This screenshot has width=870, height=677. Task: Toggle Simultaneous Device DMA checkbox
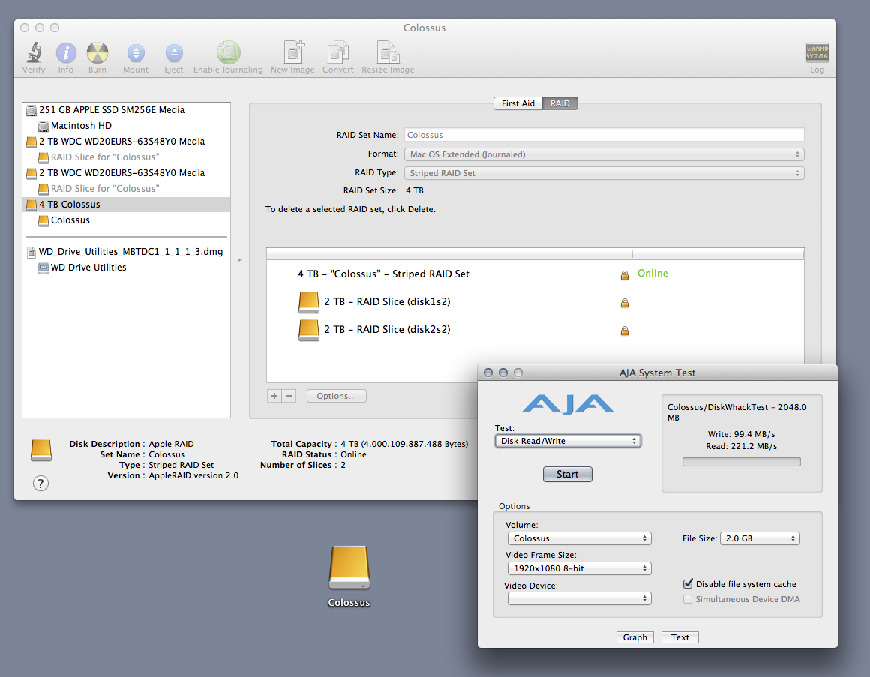pyautogui.click(x=688, y=599)
